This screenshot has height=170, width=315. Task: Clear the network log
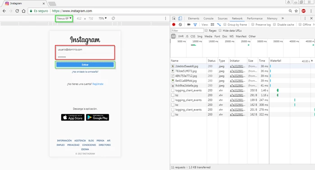[x=180, y=24]
